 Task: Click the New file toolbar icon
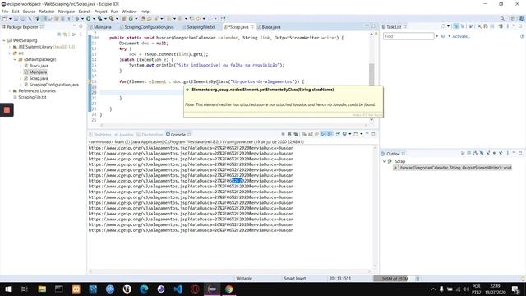click(x=5, y=19)
